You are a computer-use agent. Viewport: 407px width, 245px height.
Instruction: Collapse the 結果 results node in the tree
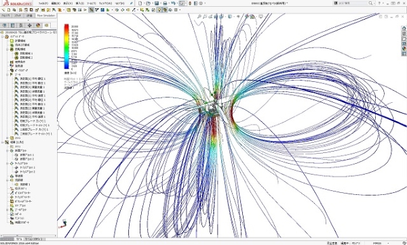click(3, 142)
